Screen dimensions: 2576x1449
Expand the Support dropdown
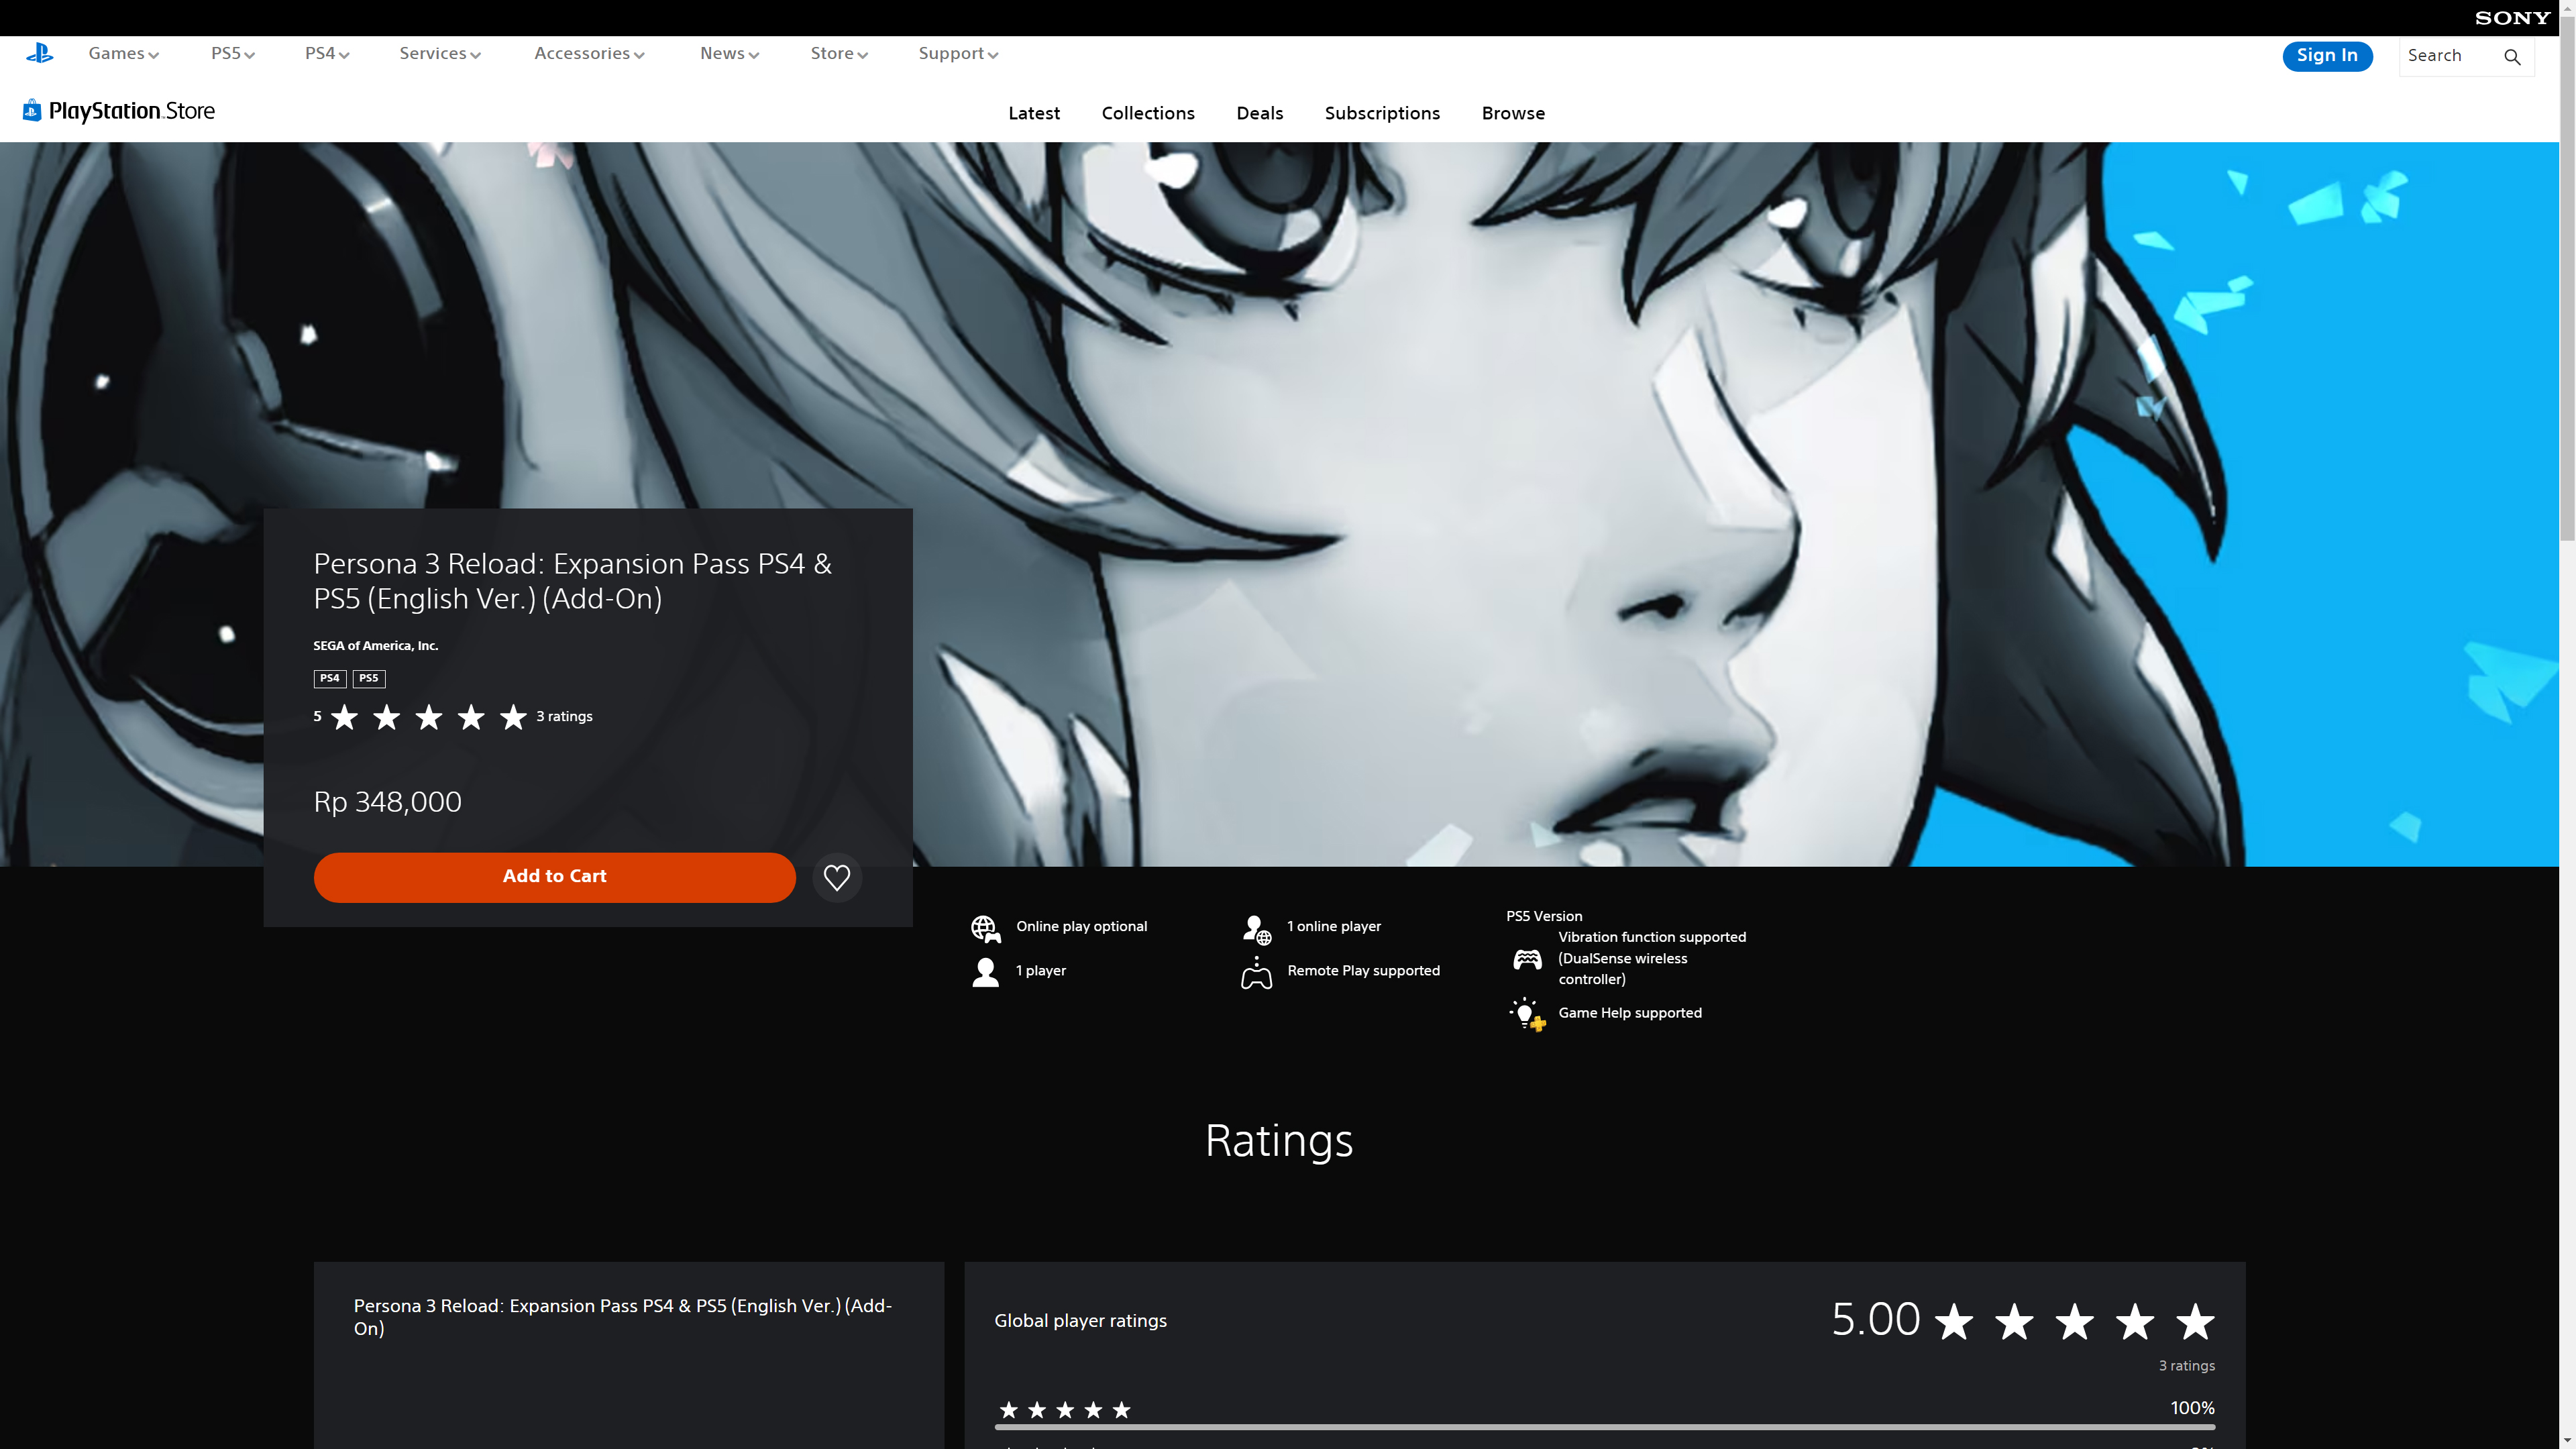point(958,54)
